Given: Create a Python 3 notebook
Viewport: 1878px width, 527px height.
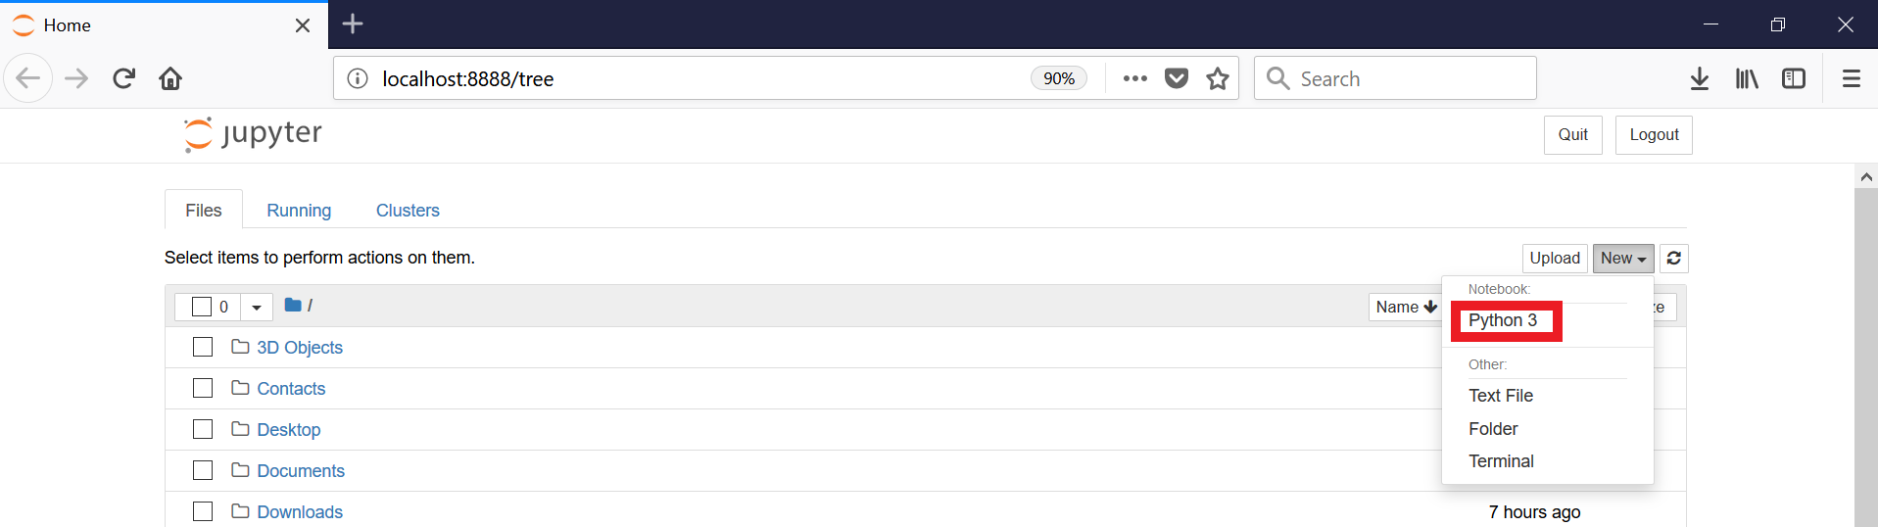Looking at the screenshot, I should [x=1503, y=320].
